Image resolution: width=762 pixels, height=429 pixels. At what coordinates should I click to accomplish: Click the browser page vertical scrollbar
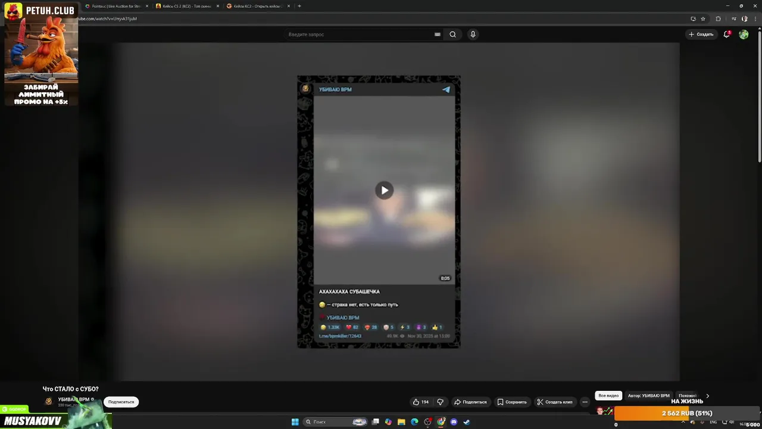click(759, 95)
